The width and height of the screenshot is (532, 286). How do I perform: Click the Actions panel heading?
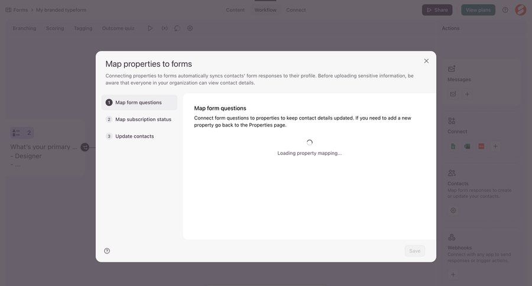450,28
